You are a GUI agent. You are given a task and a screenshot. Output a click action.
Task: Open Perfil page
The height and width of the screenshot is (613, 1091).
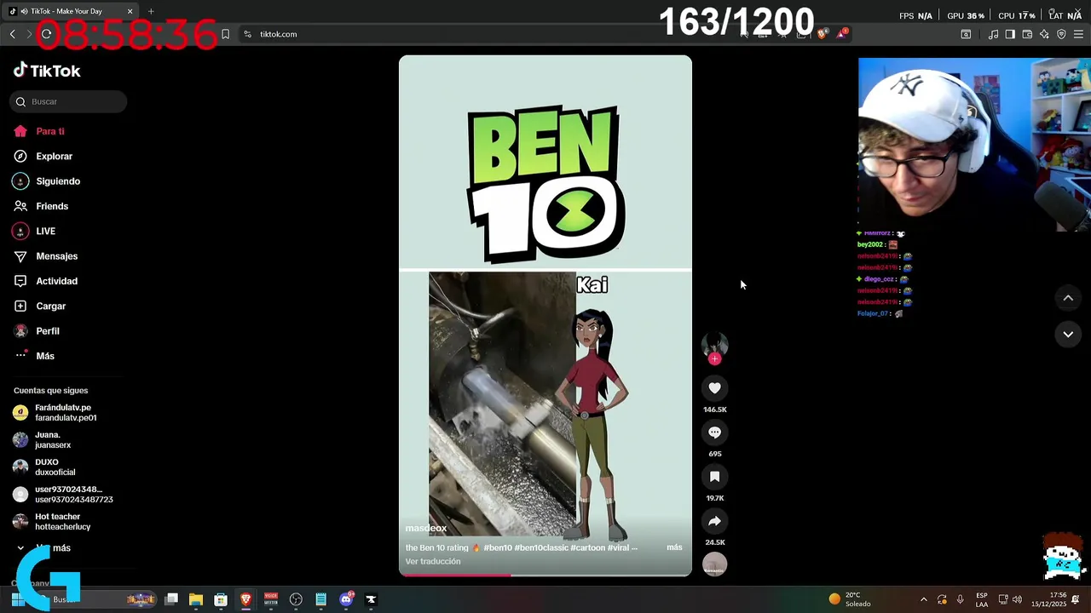click(x=37, y=330)
